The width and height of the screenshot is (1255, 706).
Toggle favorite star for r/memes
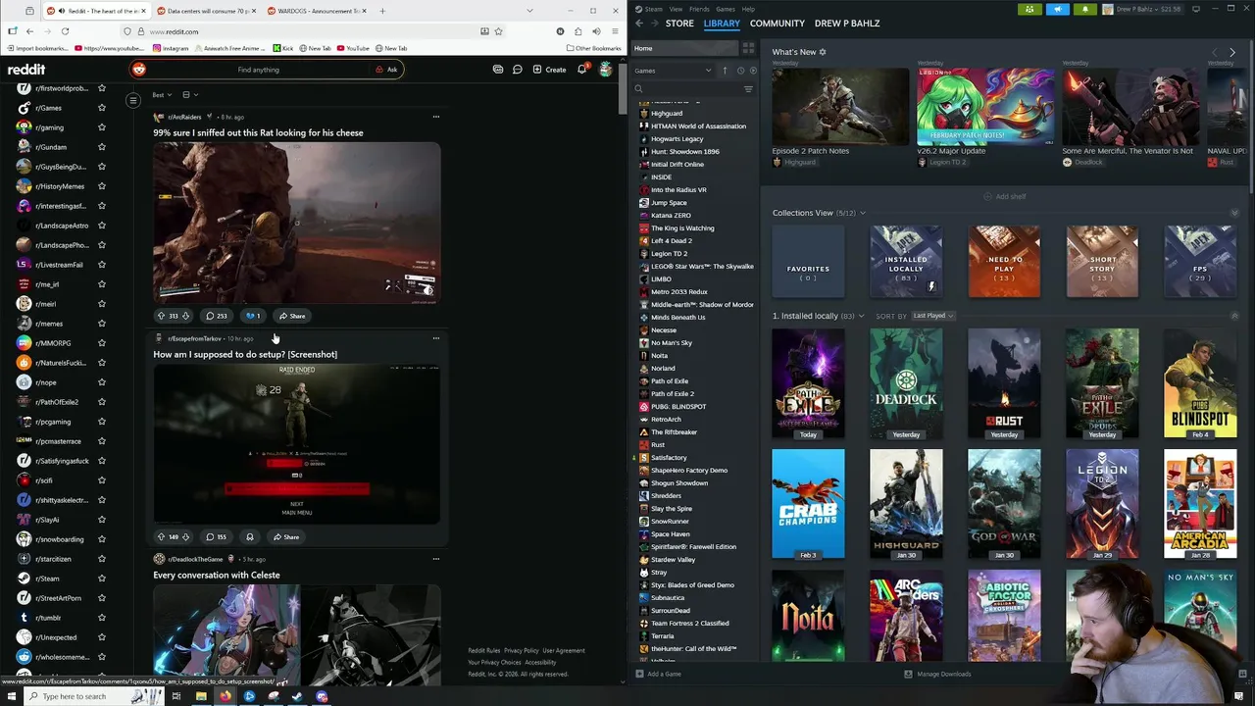click(101, 324)
